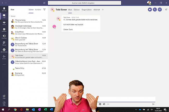Viewport: 169px width, 112px height.
Task: Select the Chat tab in conversation header
Action: [x=70, y=10]
